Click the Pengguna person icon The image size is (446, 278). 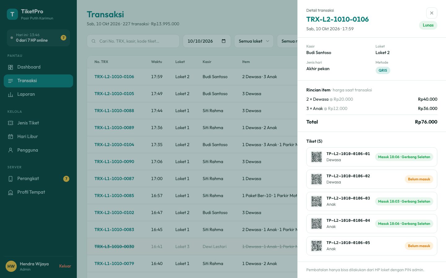11,150
